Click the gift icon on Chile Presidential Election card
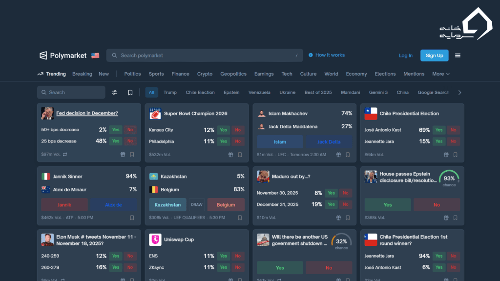500x281 pixels. click(446, 155)
